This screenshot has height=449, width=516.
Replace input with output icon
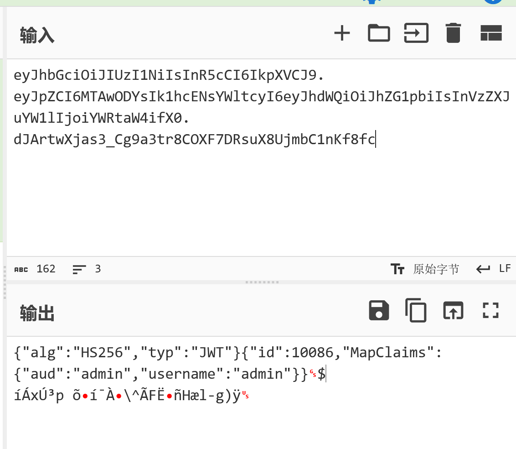pos(453,310)
